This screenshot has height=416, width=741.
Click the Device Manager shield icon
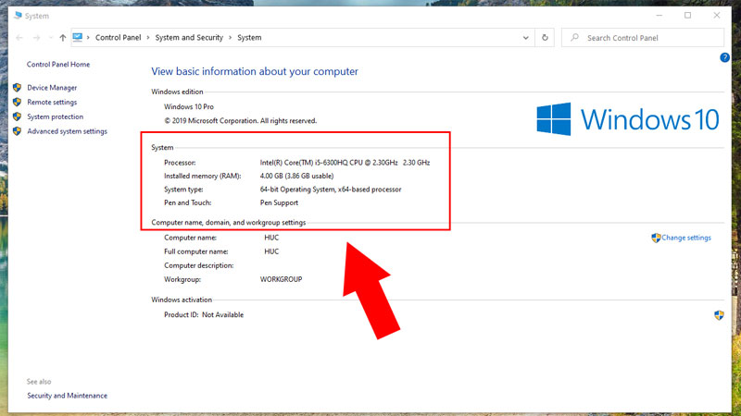(17, 88)
